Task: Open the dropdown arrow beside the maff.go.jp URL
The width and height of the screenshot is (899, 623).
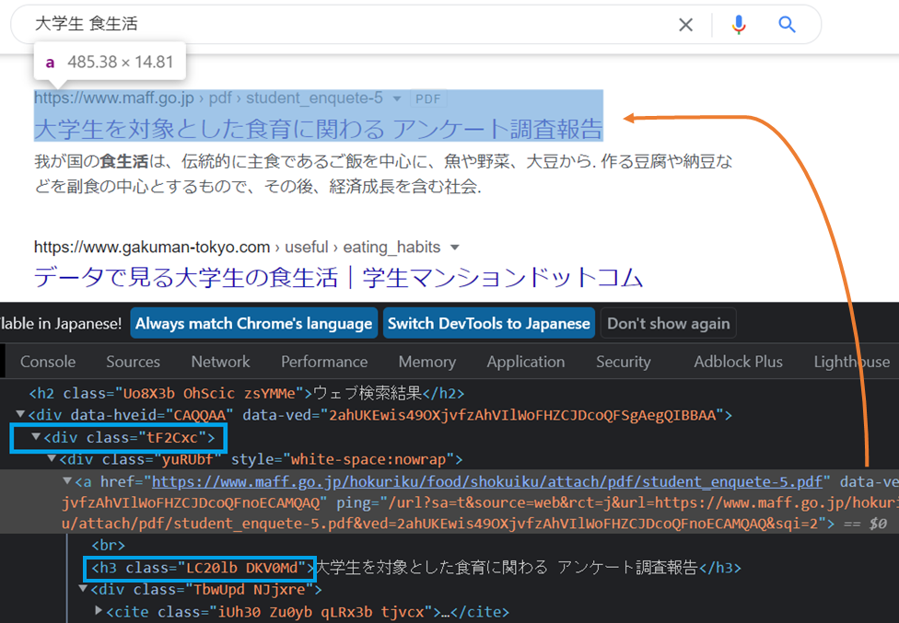Action: coord(397,97)
